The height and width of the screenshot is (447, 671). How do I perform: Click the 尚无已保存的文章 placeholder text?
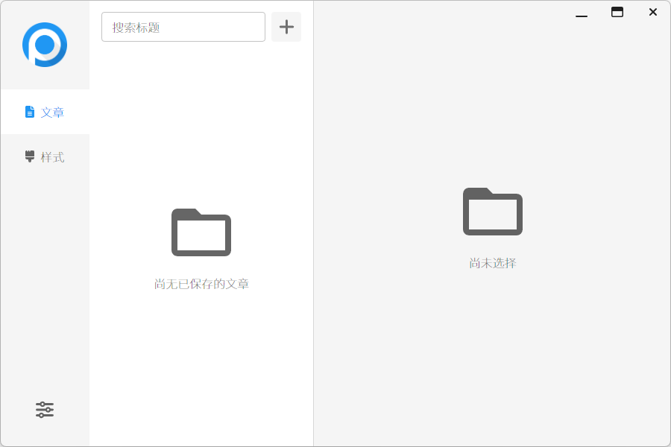click(x=201, y=285)
